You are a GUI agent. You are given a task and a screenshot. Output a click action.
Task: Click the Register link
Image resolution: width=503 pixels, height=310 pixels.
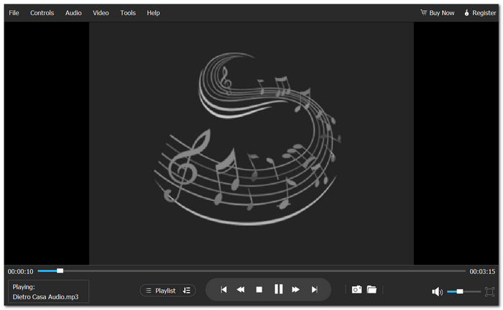484,13
